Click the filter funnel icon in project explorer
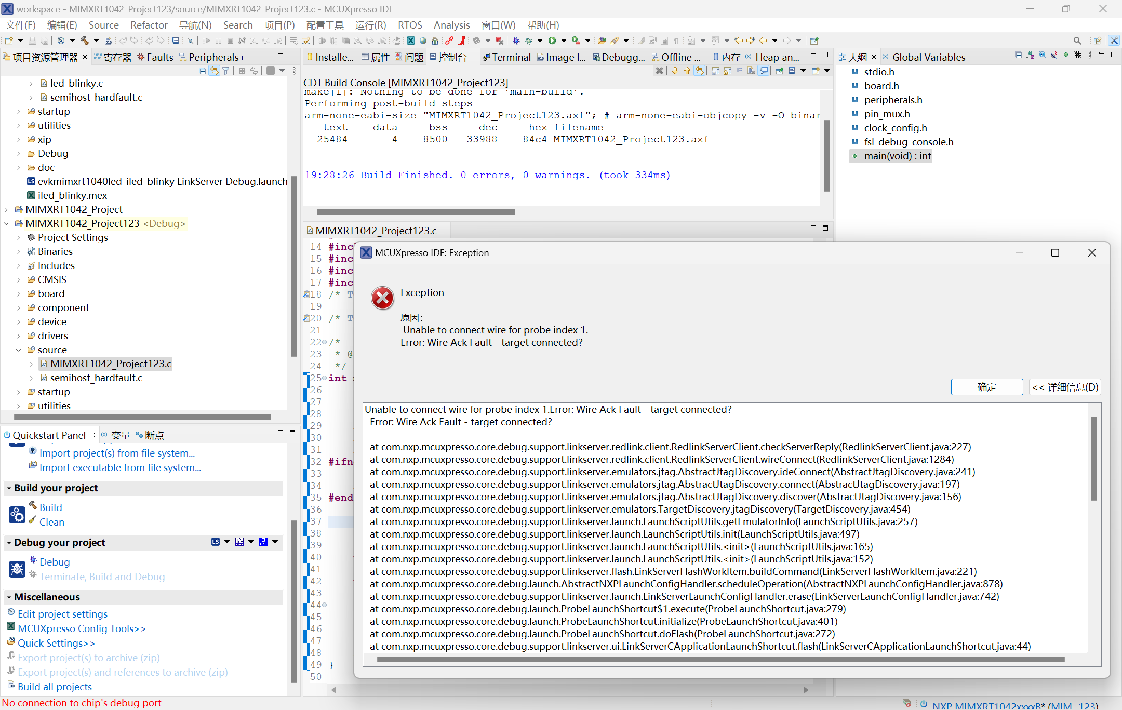The image size is (1122, 710). click(226, 71)
